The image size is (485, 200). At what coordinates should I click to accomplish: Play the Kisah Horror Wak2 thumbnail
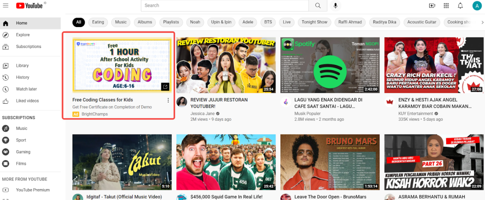click(434, 162)
